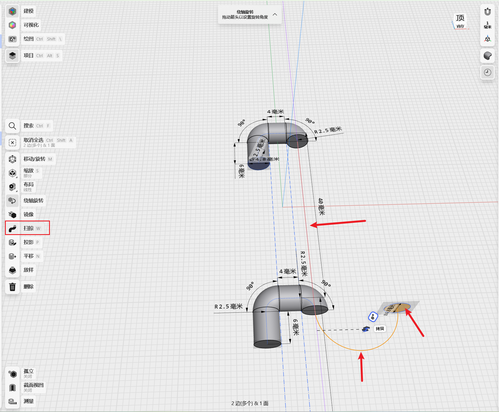The width and height of the screenshot is (499, 412).
Task: Collapse the 绕轴旋转 hint panel chevron
Action: [275, 14]
